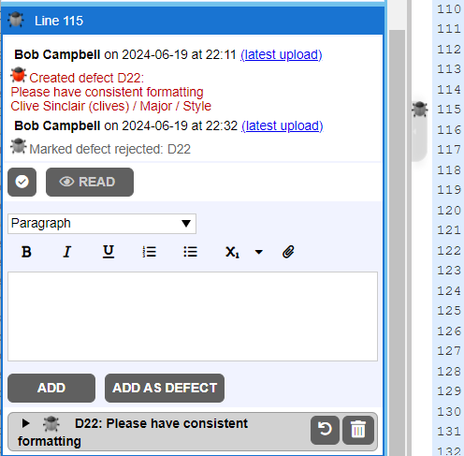Image resolution: width=464 pixels, height=456 pixels.
Task: Expand the D22 defect details triangle
Action: click(25, 423)
